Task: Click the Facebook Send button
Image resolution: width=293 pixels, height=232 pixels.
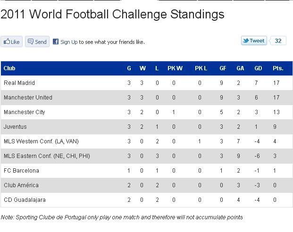Action: (37, 41)
